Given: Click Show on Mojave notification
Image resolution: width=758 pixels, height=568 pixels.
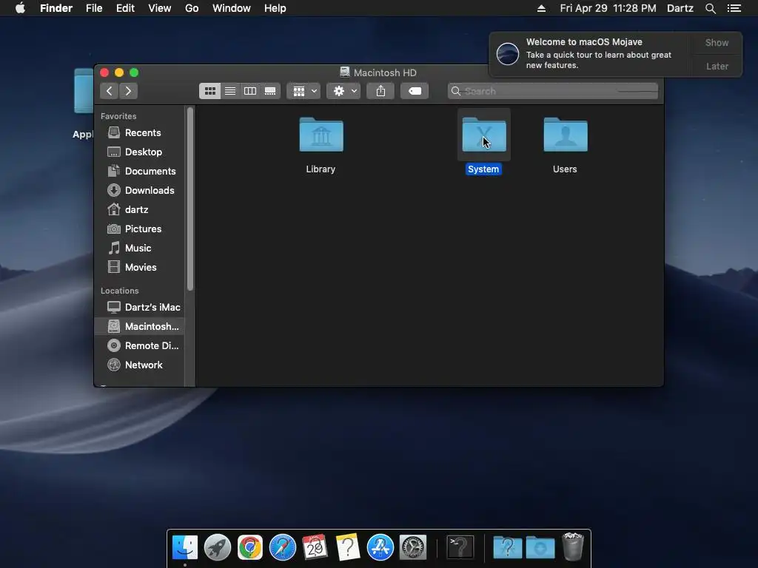Looking at the screenshot, I should [x=717, y=42].
